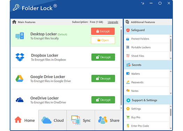This screenshot has height=131, width=183.
Task: Click the Portable Lockers safe icon
Action: (128, 47)
